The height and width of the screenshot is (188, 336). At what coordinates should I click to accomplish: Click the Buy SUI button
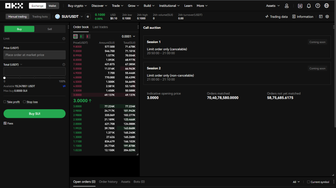coord(34,114)
